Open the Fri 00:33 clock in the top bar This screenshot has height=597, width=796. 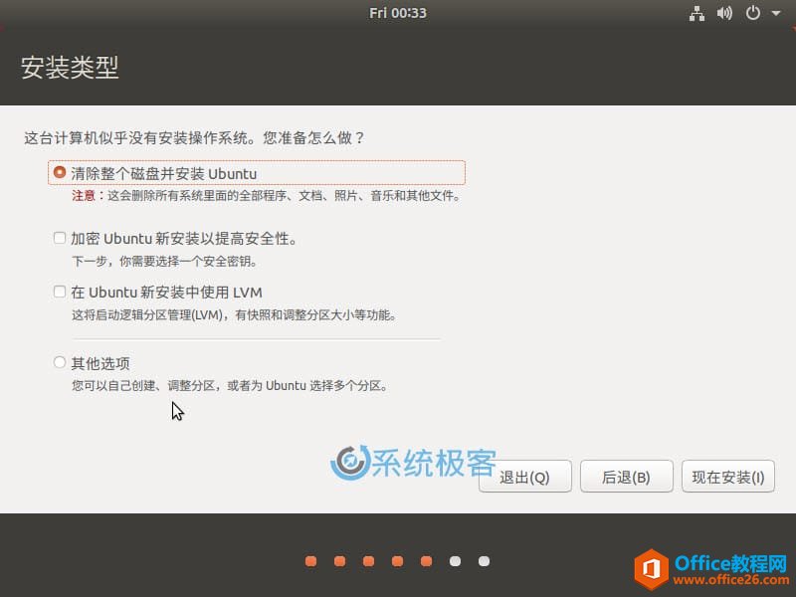tap(397, 13)
